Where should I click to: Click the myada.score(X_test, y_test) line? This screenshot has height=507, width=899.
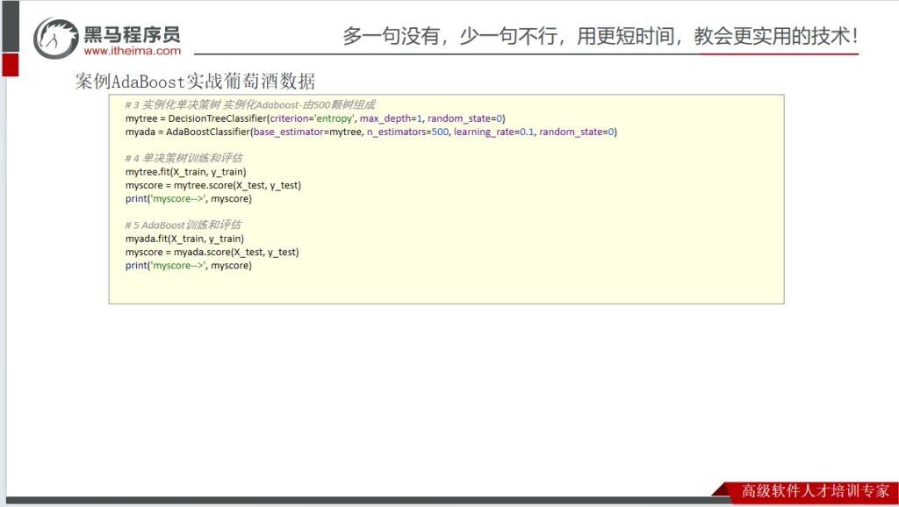point(212,252)
